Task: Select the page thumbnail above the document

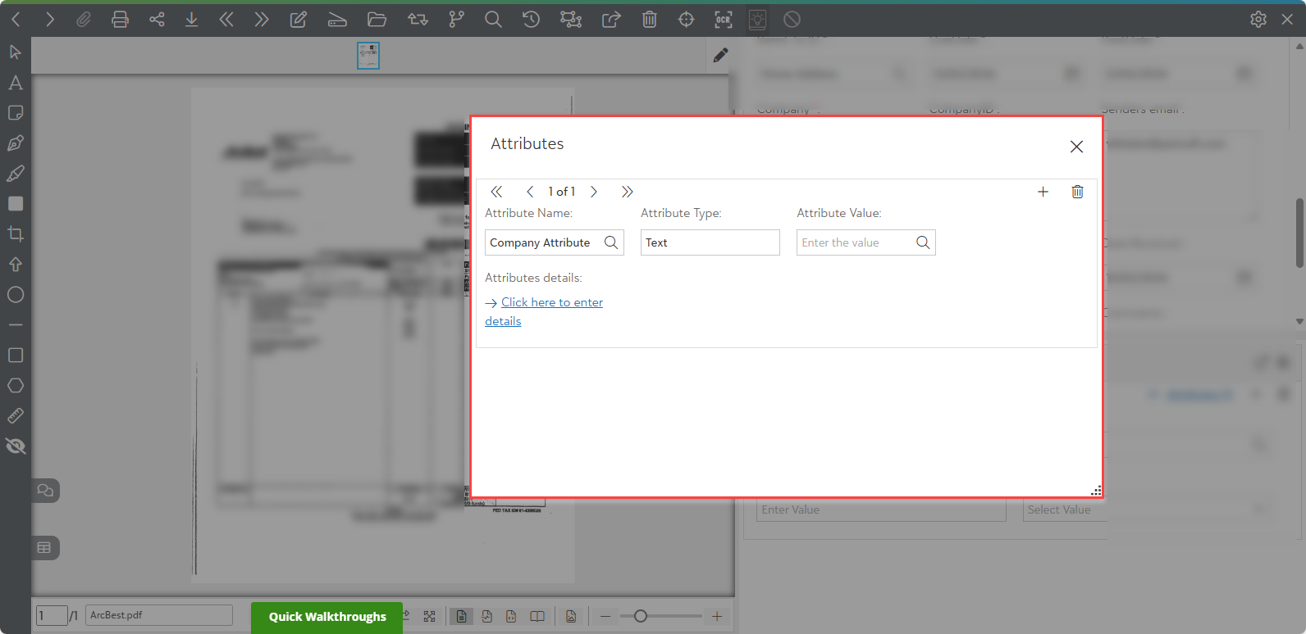Action: [x=368, y=56]
